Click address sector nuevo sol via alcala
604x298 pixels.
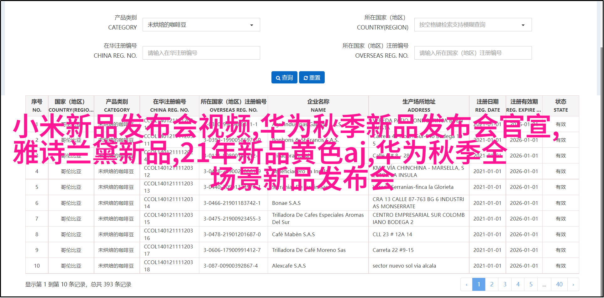click(x=404, y=266)
